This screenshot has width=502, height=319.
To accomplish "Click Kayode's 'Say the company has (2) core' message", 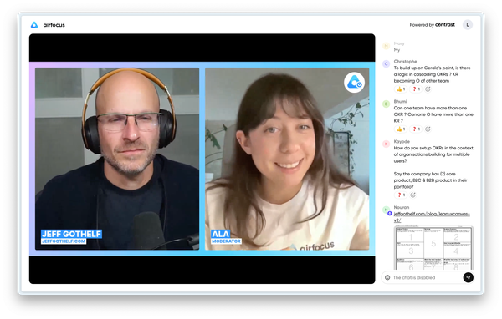I will click(430, 180).
